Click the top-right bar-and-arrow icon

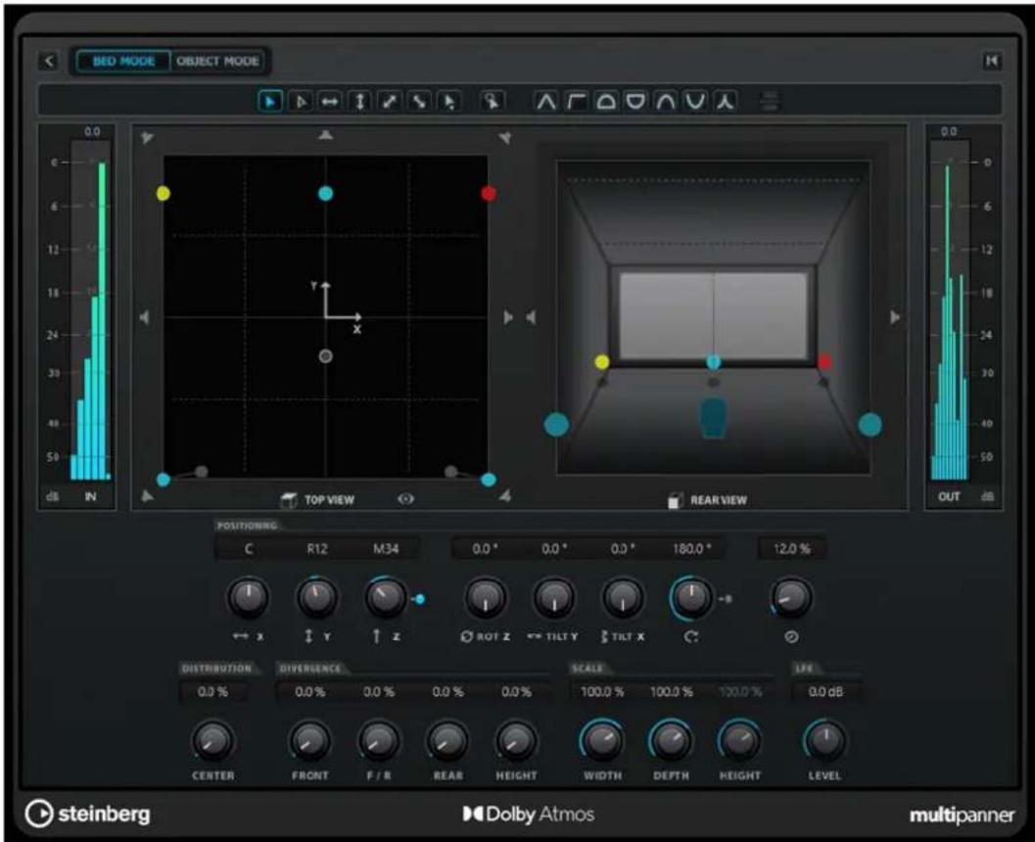992,61
